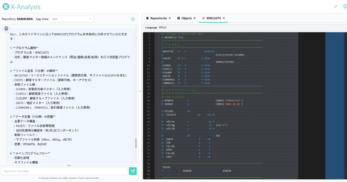This screenshot has height=182, width=347.
Task: Click CONST('0001-01-01') value in code
Action: pyautogui.click(x=229, y=104)
